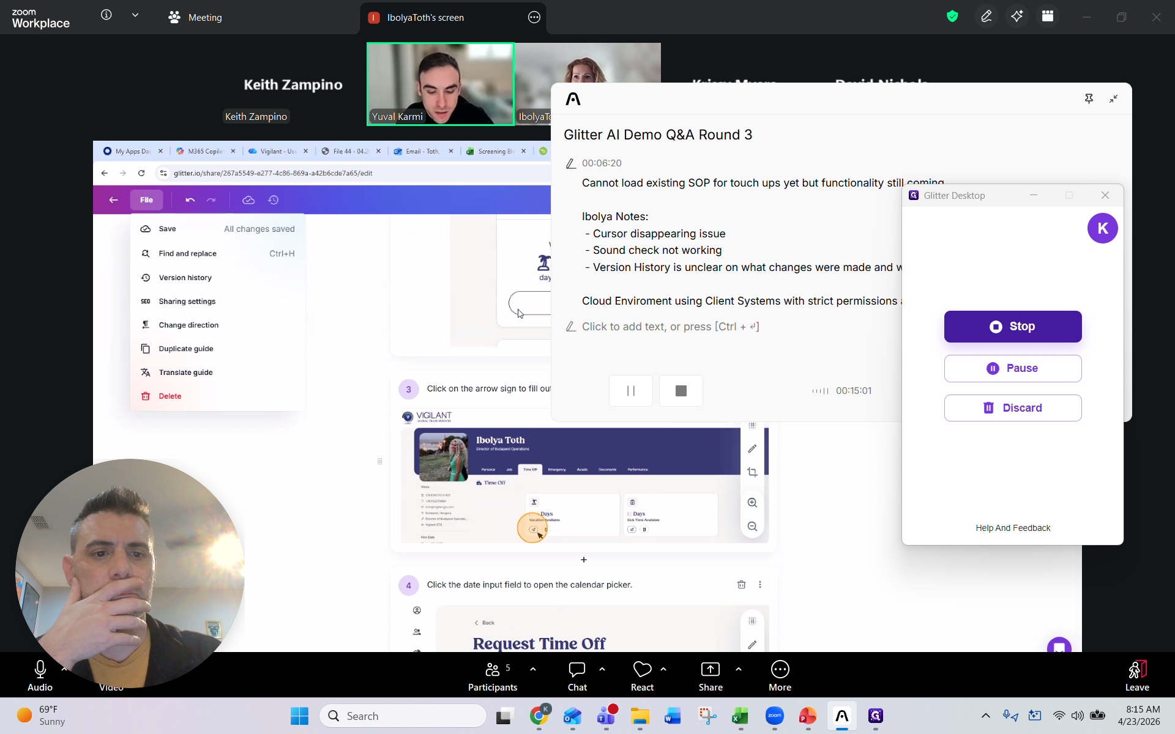1175x734 pixels.
Task: Open the meeting info dropdown chevron
Action: (x=135, y=15)
